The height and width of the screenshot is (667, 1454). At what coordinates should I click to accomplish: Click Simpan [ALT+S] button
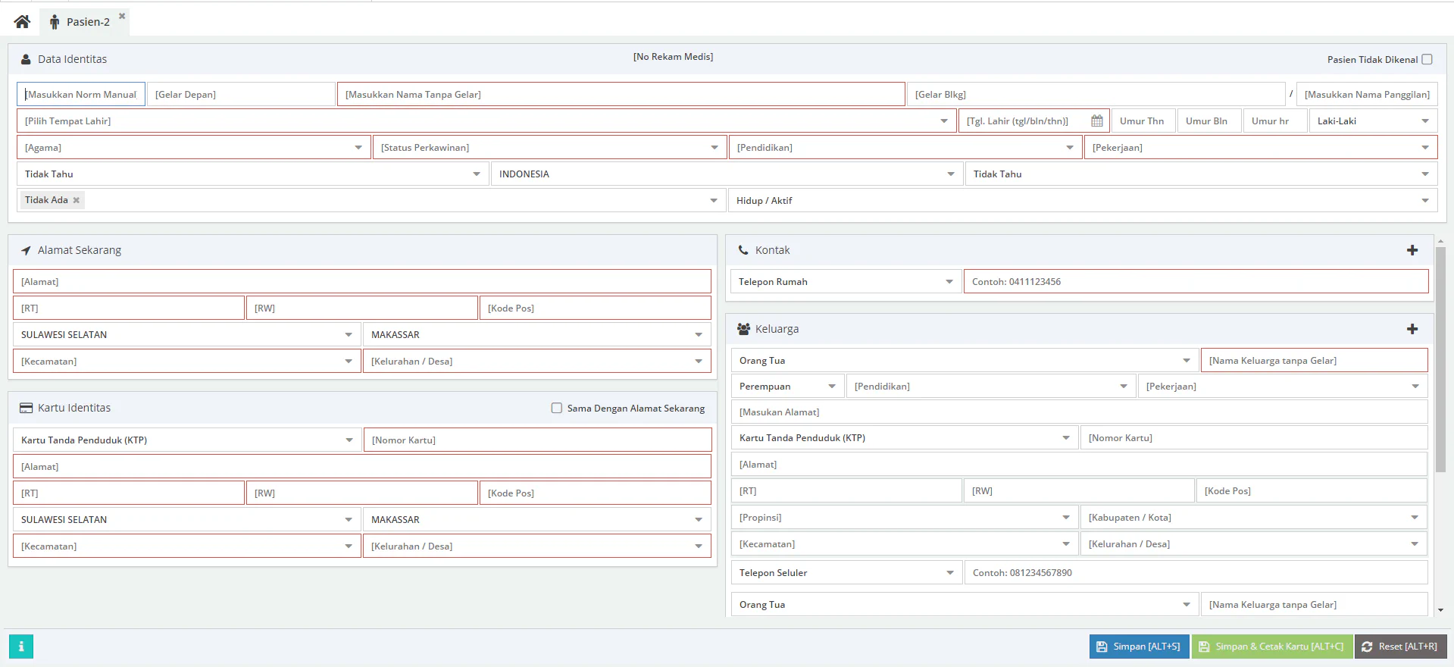pyautogui.click(x=1139, y=647)
